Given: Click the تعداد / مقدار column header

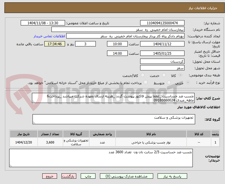Looking at the screenshot, I should pos(50,134).
